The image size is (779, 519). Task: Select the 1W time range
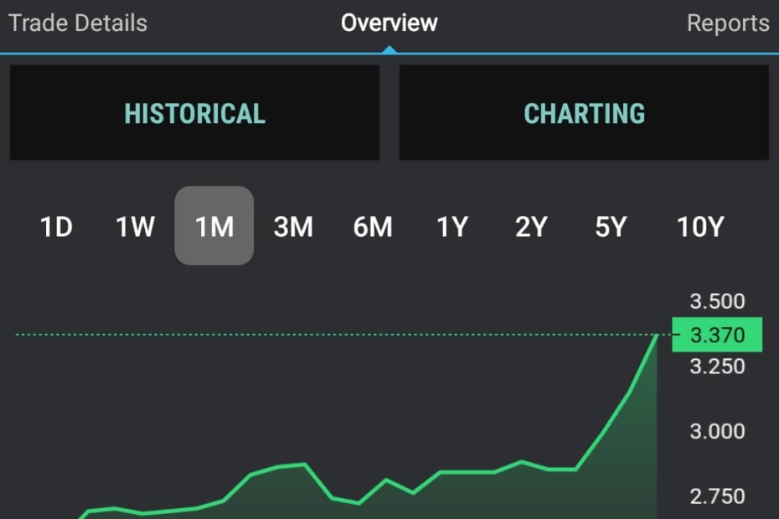point(135,227)
